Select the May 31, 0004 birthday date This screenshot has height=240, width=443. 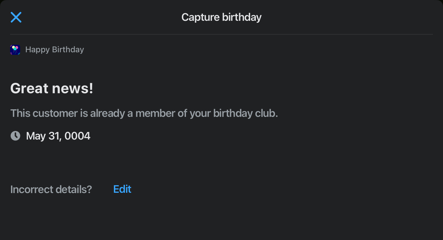pyautogui.click(x=58, y=136)
